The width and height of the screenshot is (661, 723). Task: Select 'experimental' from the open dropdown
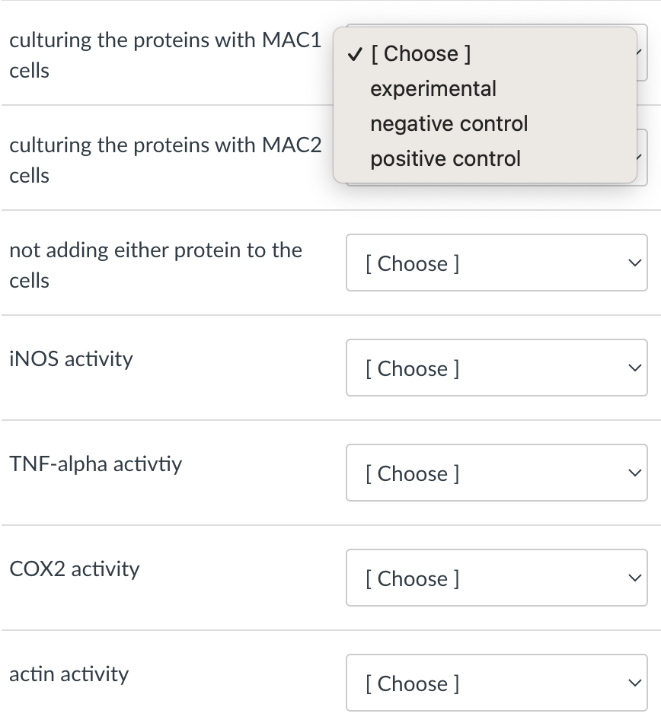433,88
